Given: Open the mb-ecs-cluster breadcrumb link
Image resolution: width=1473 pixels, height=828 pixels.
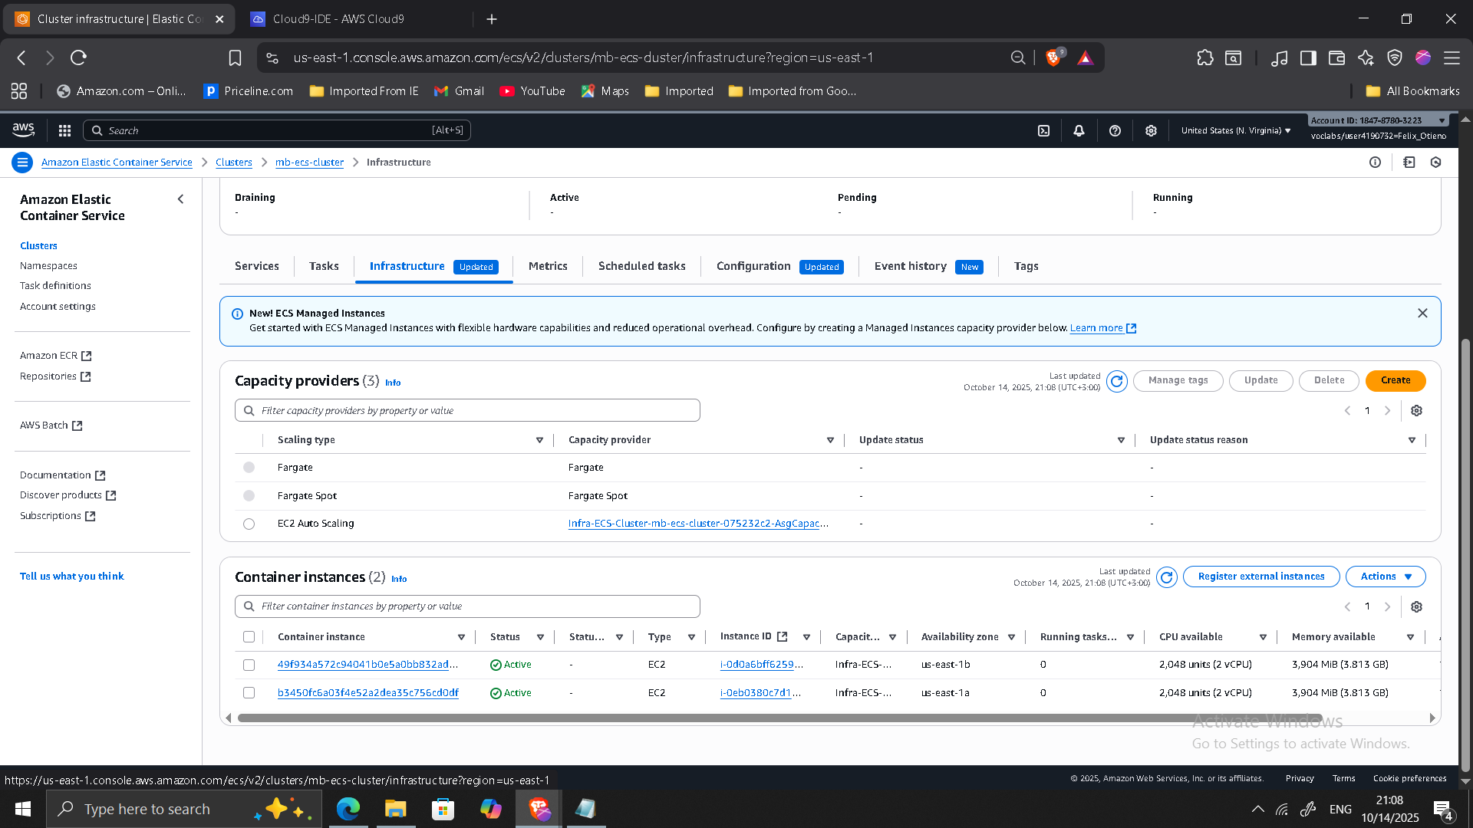Looking at the screenshot, I should click(x=309, y=162).
